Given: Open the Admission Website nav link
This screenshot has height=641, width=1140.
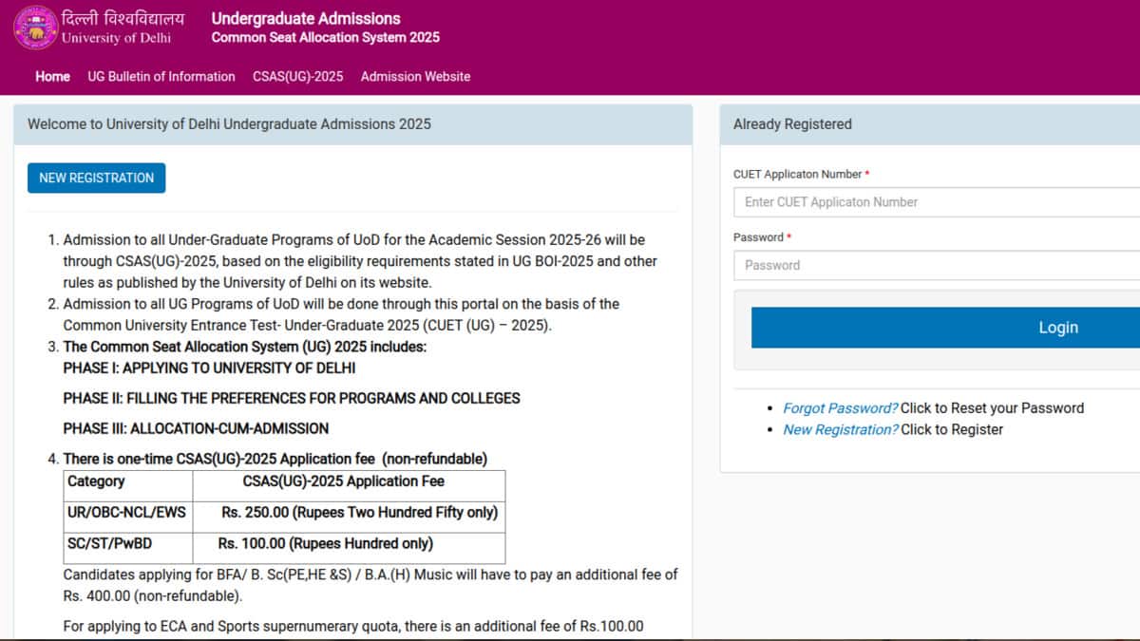Looking at the screenshot, I should click(x=415, y=76).
